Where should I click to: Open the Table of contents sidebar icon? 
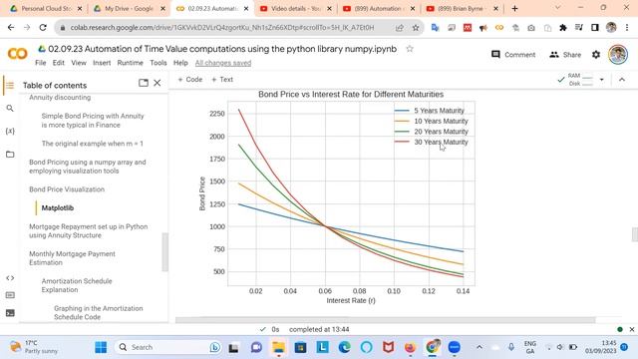point(10,85)
